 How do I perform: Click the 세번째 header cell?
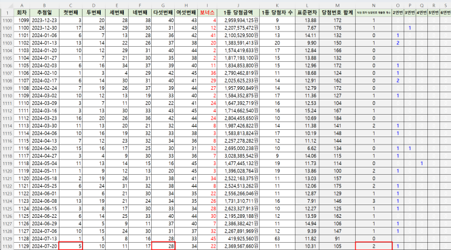click(117, 13)
